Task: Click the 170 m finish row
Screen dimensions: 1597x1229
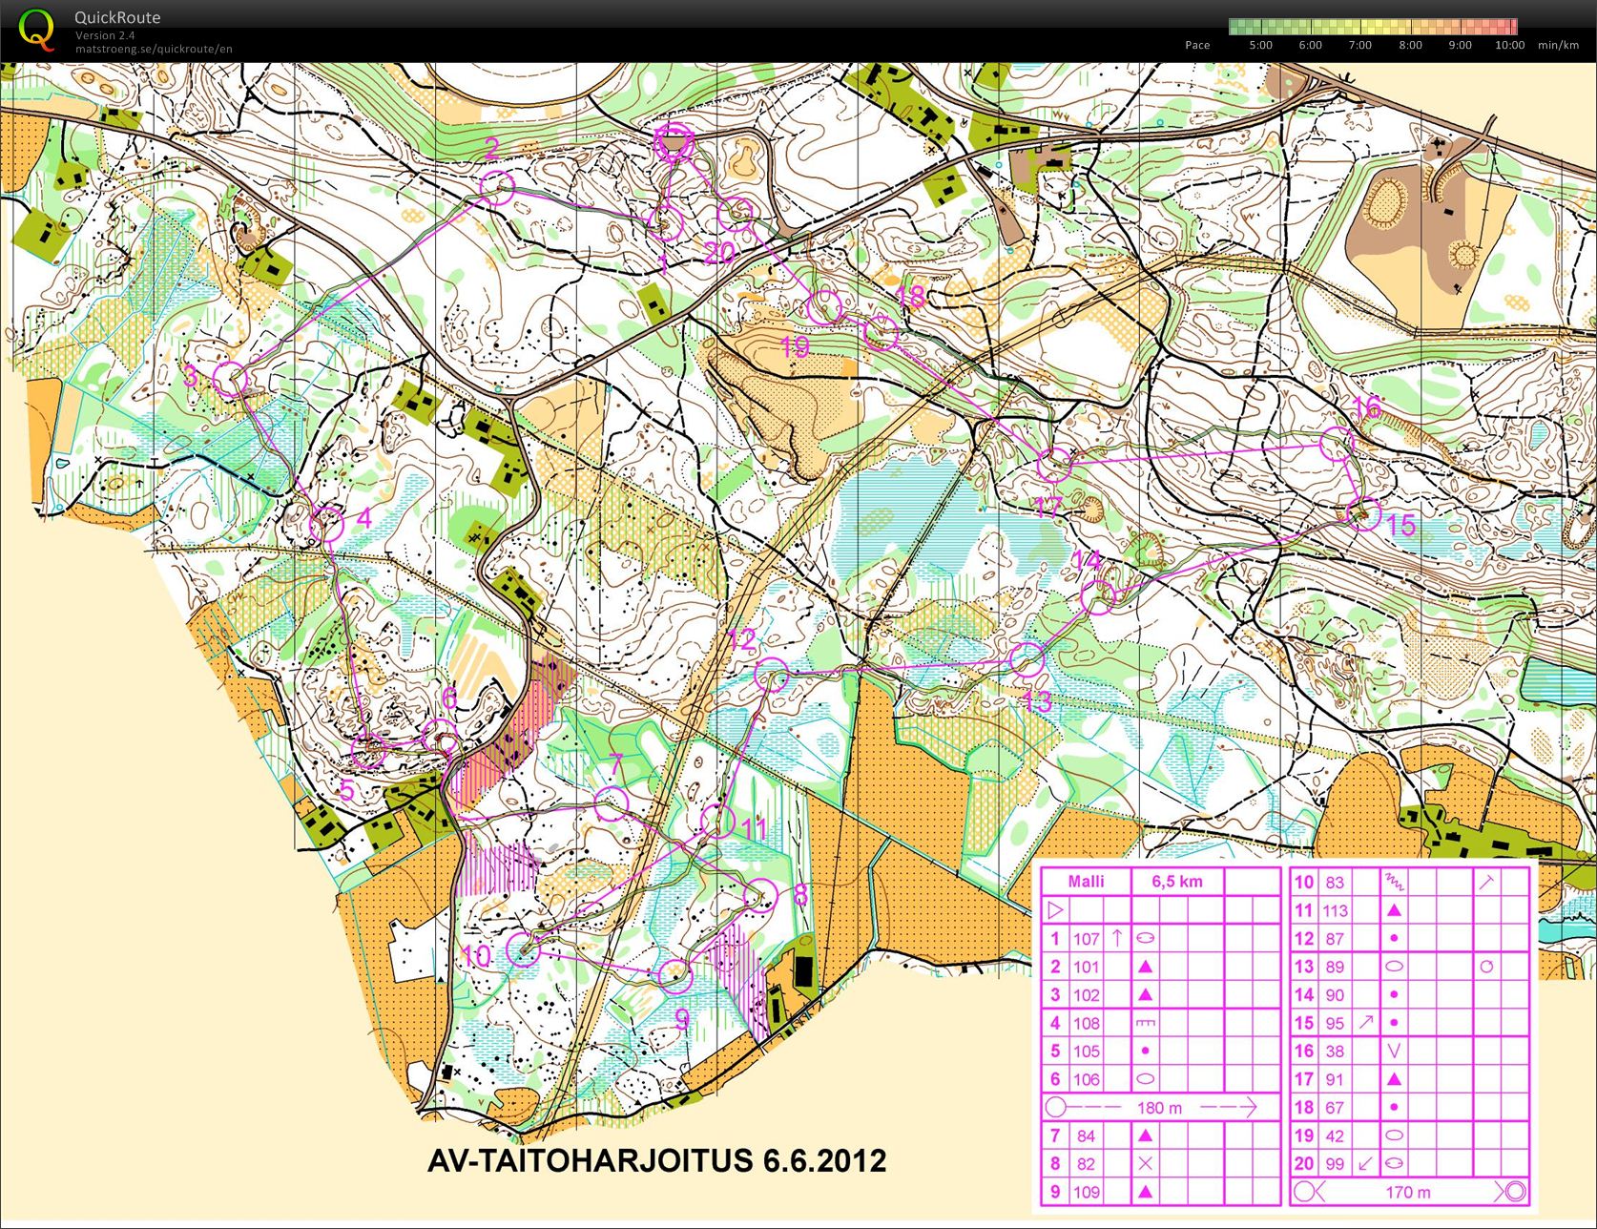Action: point(1408,1192)
